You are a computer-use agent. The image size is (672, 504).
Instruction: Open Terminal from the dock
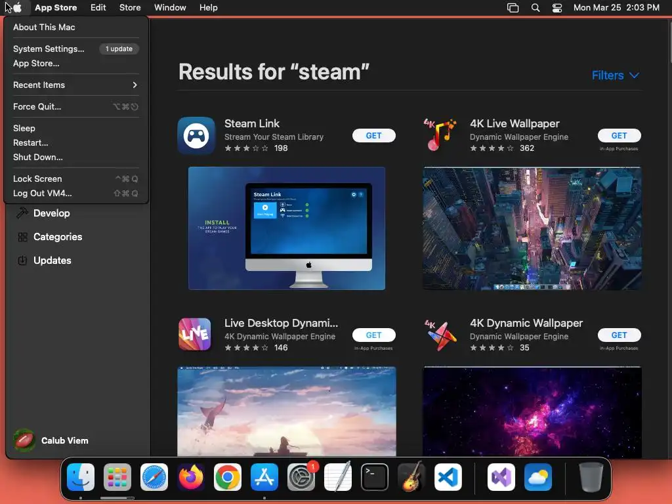375,477
